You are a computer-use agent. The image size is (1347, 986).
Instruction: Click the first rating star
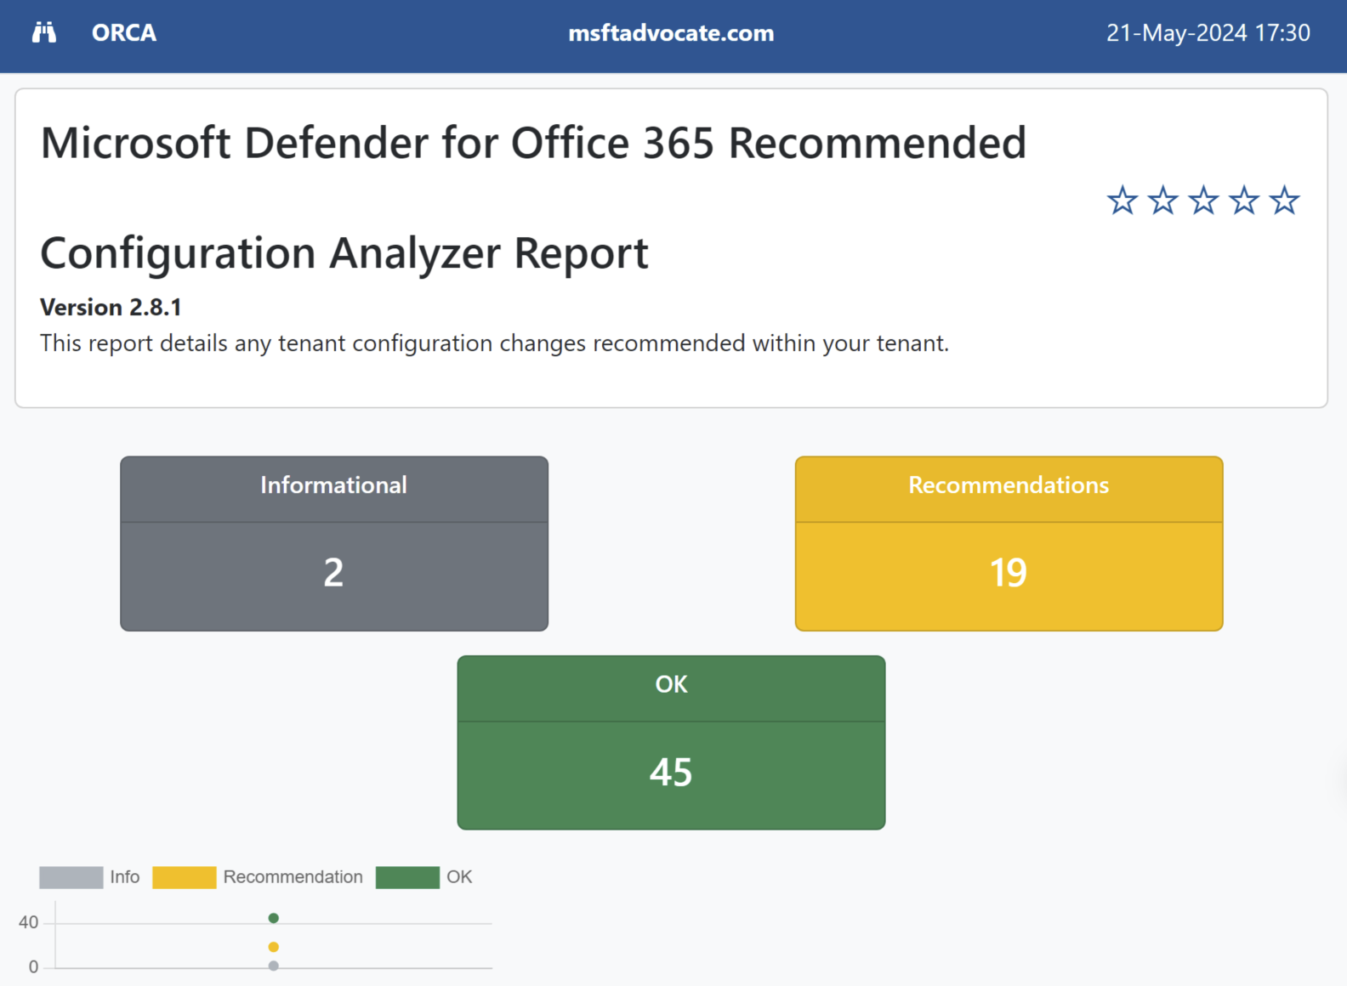[1122, 201]
